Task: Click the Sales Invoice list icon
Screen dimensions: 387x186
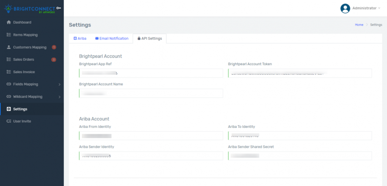Action: [x=9, y=72]
